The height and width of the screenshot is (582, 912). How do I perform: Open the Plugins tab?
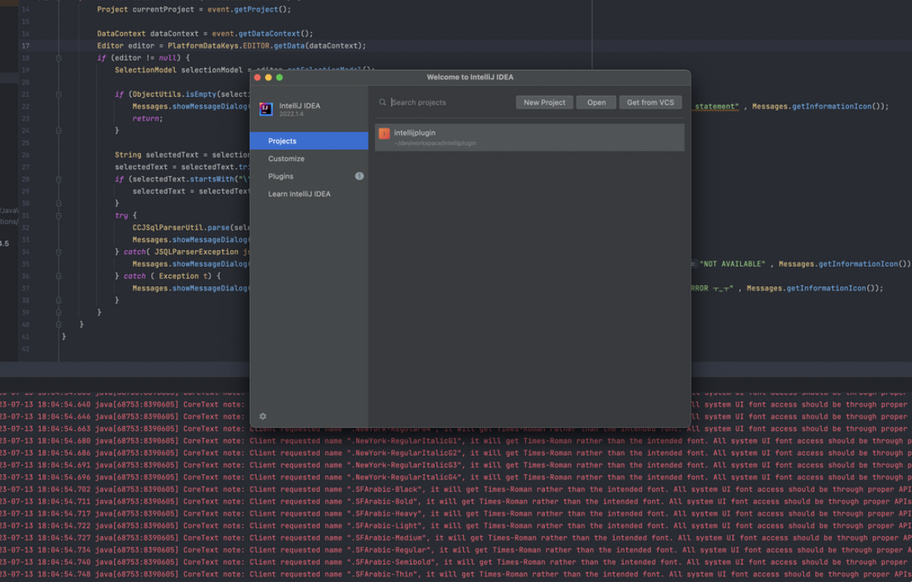[309, 176]
